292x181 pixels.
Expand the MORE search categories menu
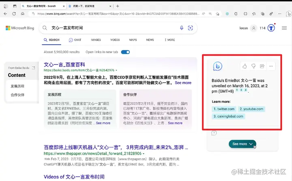coord(170,40)
